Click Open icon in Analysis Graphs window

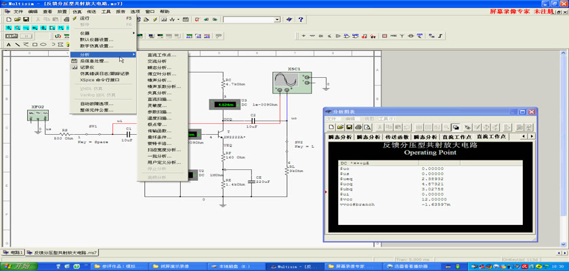(x=340, y=127)
